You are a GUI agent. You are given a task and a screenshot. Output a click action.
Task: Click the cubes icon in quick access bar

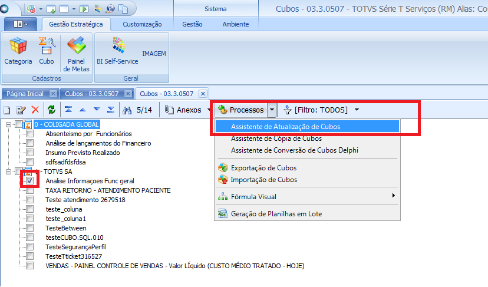pos(31,9)
